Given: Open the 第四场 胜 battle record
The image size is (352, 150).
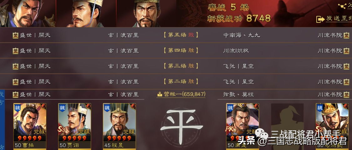Looking at the screenshot, I should 176,51.
